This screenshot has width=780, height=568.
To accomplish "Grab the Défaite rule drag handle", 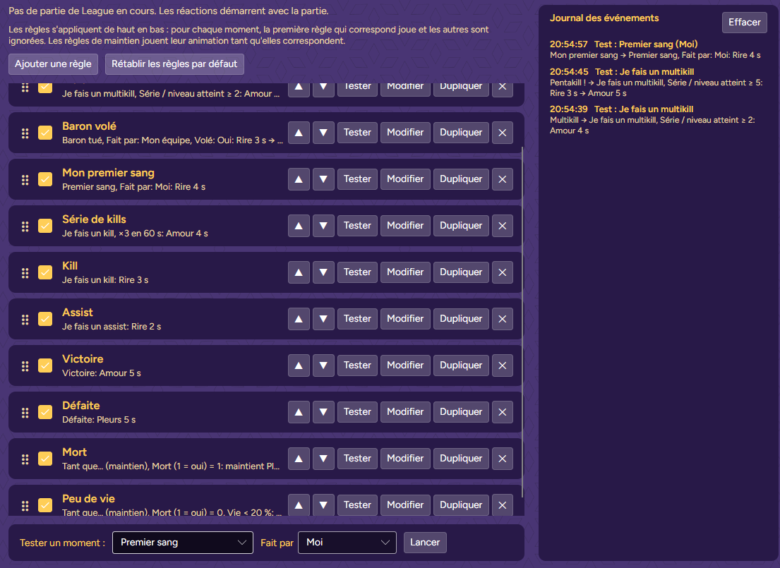I will [x=25, y=412].
